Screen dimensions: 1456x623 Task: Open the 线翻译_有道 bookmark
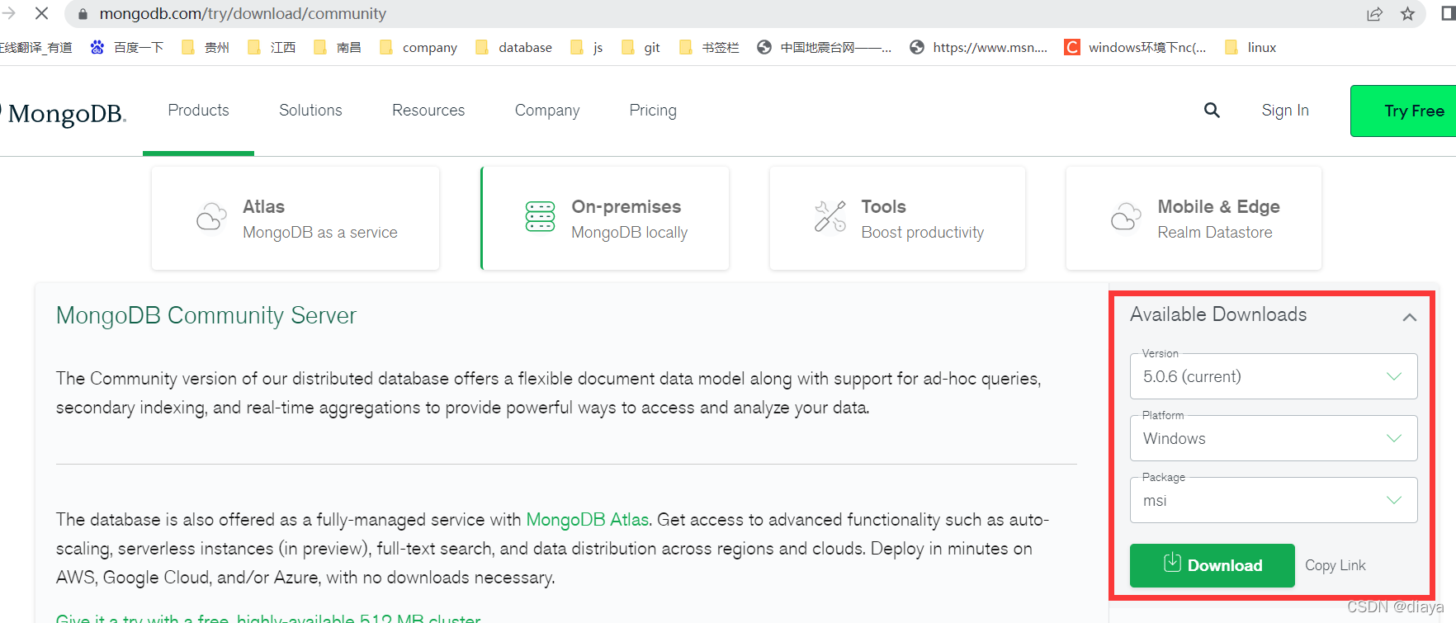[35, 47]
